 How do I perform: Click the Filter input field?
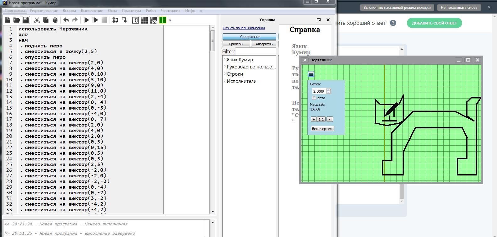pyautogui.click(x=256, y=51)
